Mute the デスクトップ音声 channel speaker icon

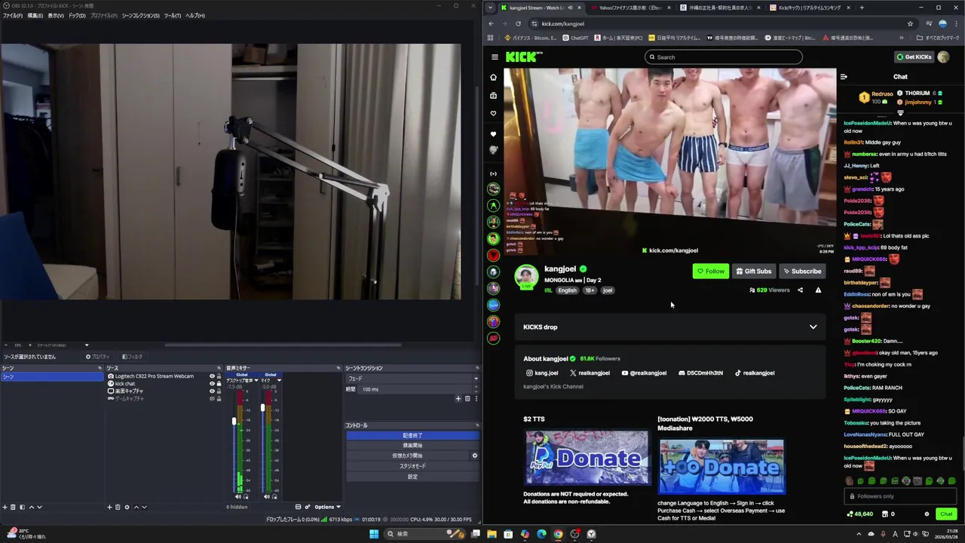click(x=238, y=496)
